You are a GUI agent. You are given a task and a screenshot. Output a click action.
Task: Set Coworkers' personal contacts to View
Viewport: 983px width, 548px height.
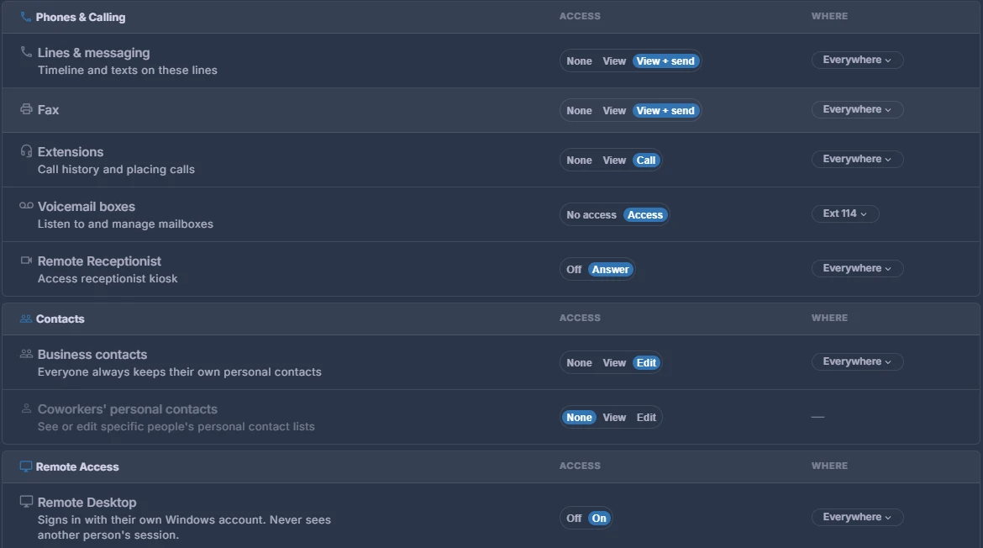tap(614, 417)
